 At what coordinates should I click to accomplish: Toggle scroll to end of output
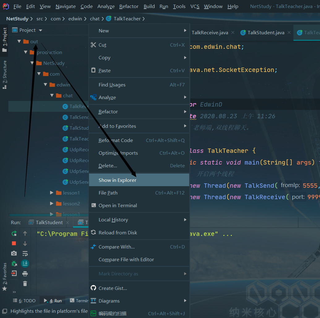pos(25,263)
